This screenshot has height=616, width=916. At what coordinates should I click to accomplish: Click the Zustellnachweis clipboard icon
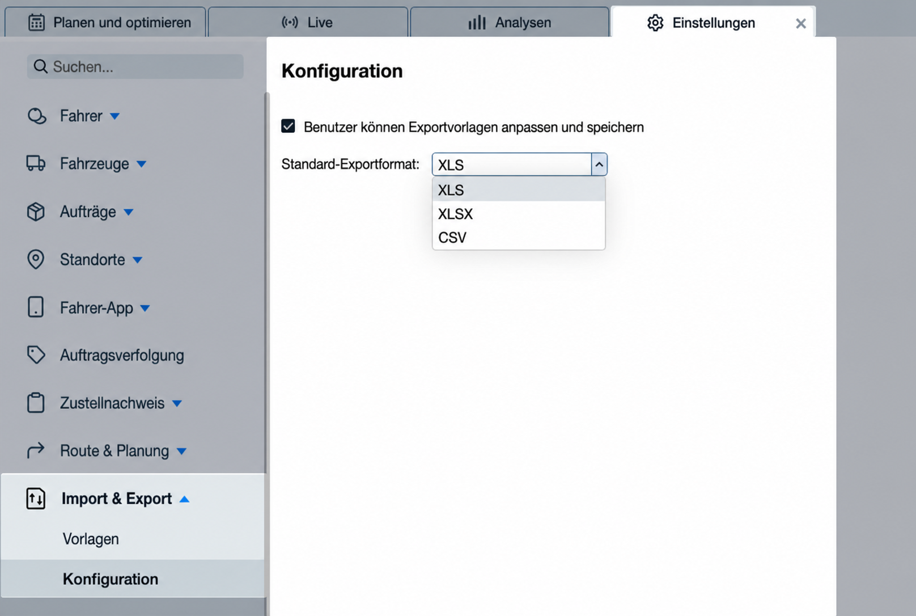pyautogui.click(x=36, y=403)
